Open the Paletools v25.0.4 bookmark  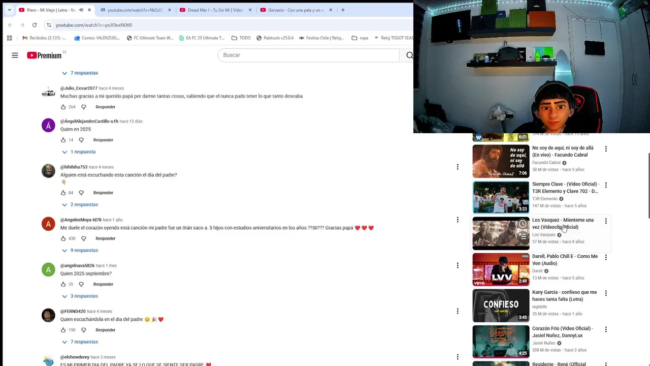pos(275,38)
